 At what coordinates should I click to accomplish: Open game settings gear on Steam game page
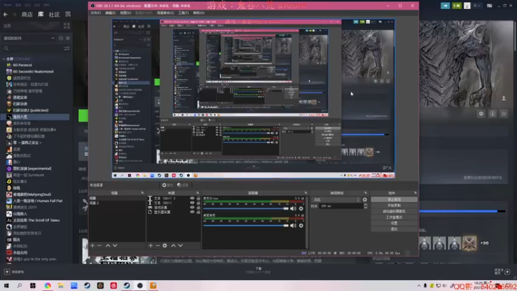tap(481, 114)
